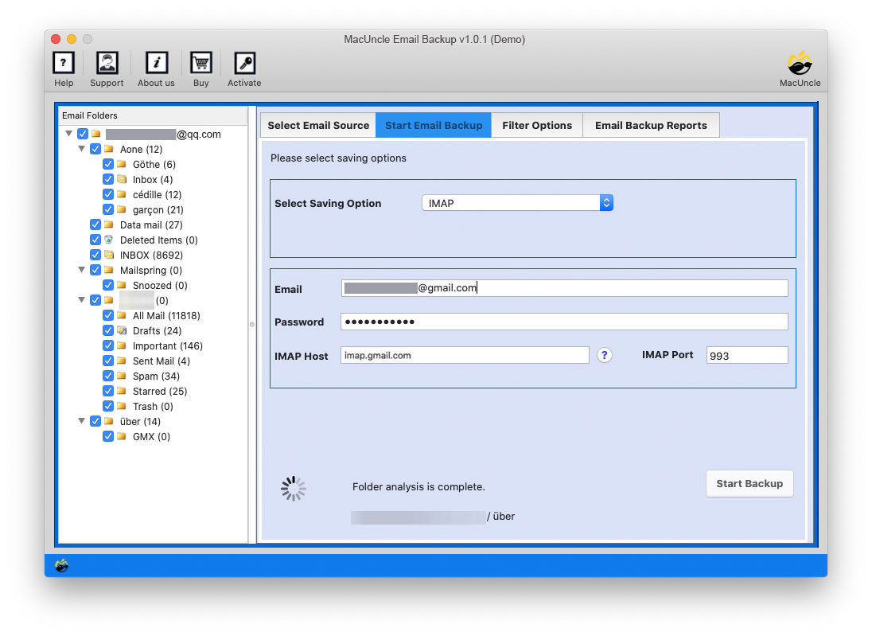Click the MacUncle icon in bottom status bar

61,566
